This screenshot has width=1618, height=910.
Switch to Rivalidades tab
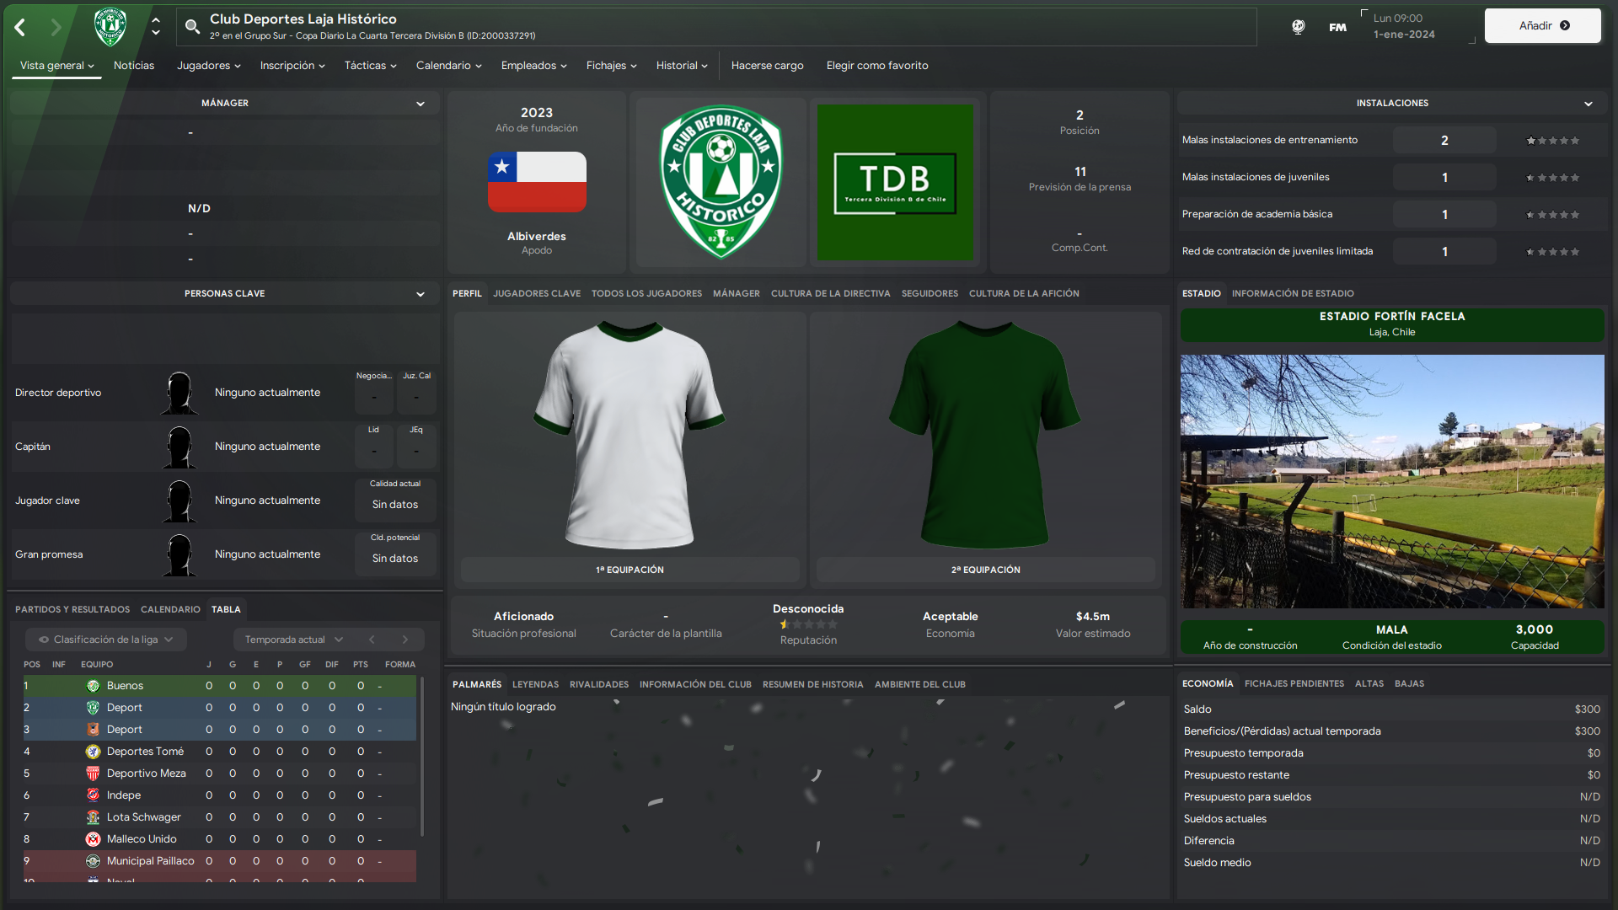pos(598,684)
